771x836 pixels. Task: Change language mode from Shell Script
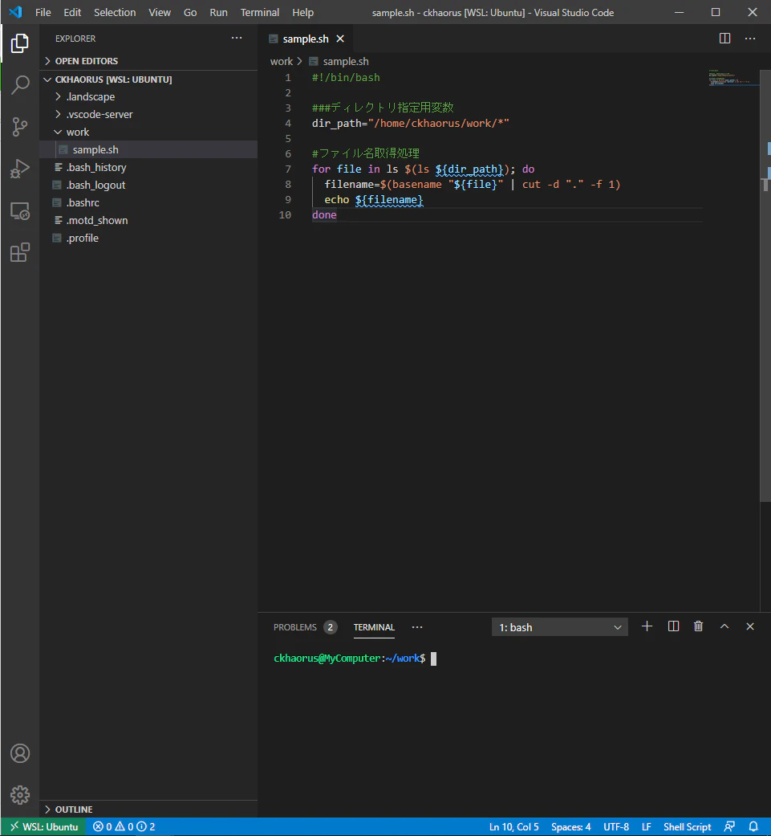tap(687, 827)
